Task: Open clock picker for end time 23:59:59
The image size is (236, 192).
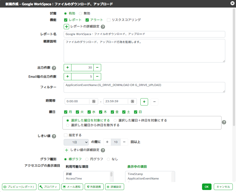Action: point(132,101)
